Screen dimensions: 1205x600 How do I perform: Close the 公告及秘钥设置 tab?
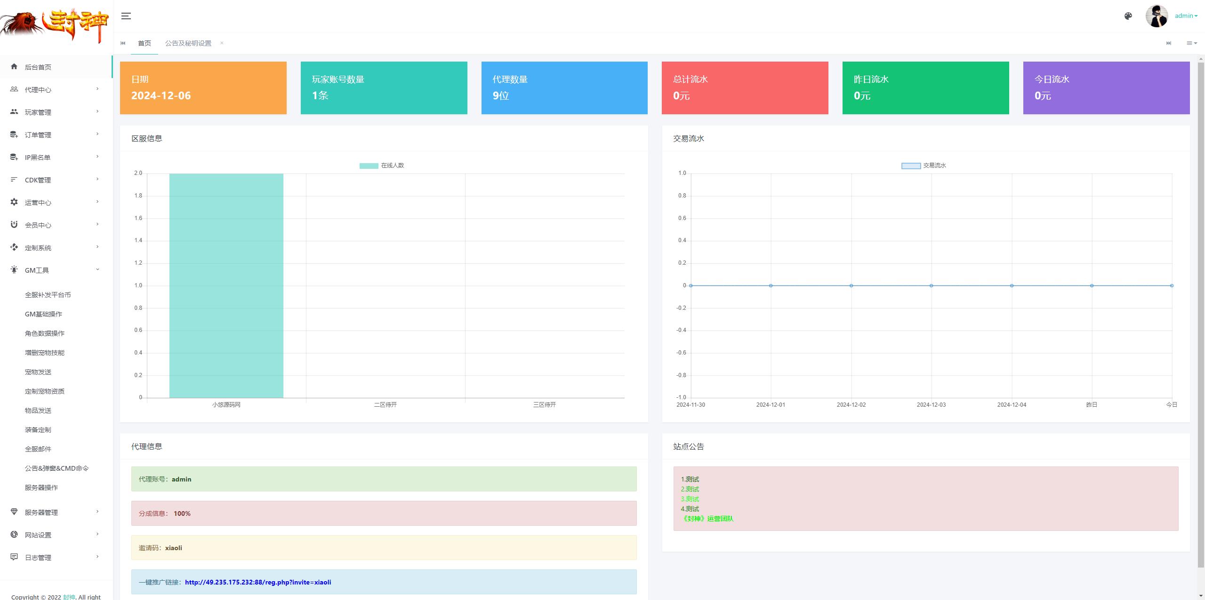point(222,43)
